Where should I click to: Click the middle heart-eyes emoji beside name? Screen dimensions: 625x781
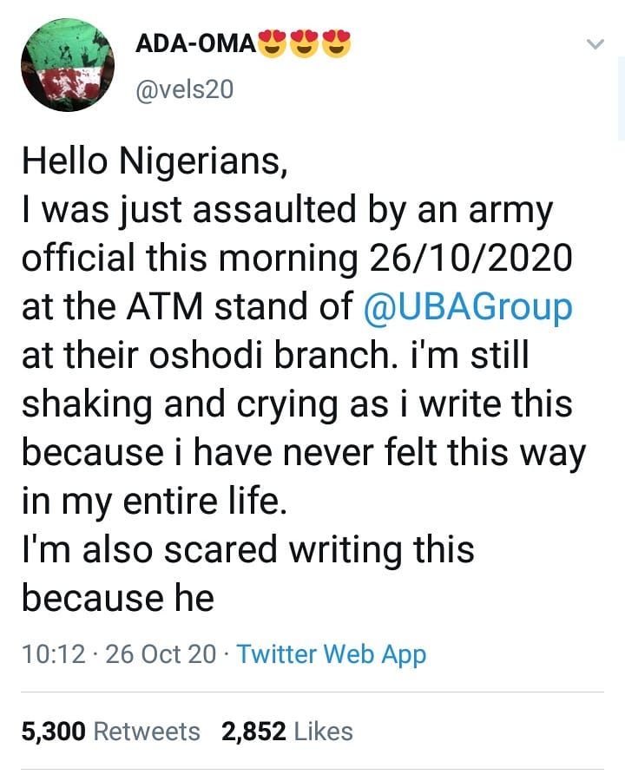pos(304,43)
